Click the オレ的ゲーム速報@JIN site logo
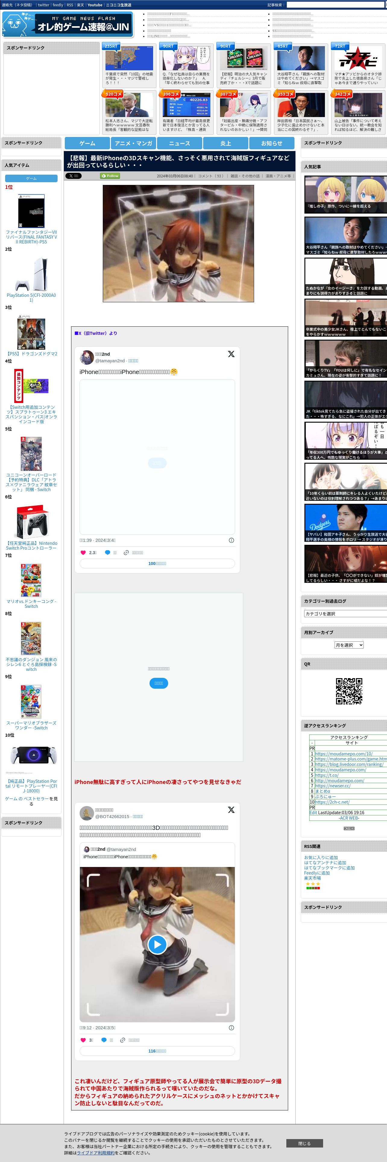The height and width of the screenshot is (1162, 387). point(68,24)
